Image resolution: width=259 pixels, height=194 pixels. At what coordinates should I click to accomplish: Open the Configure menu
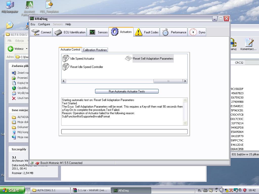coord(44,24)
